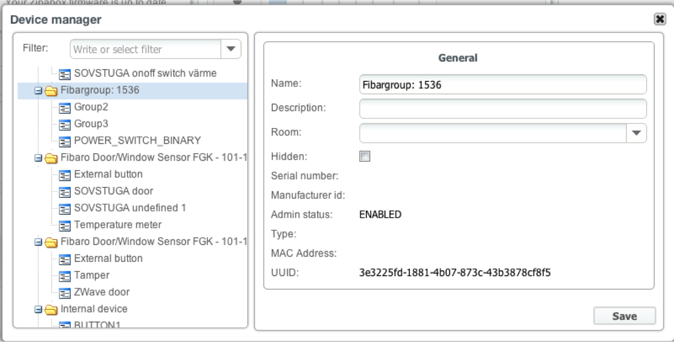Click the Fibargroup: 1536 folder icon
This screenshot has height=342, width=674.
coord(51,91)
